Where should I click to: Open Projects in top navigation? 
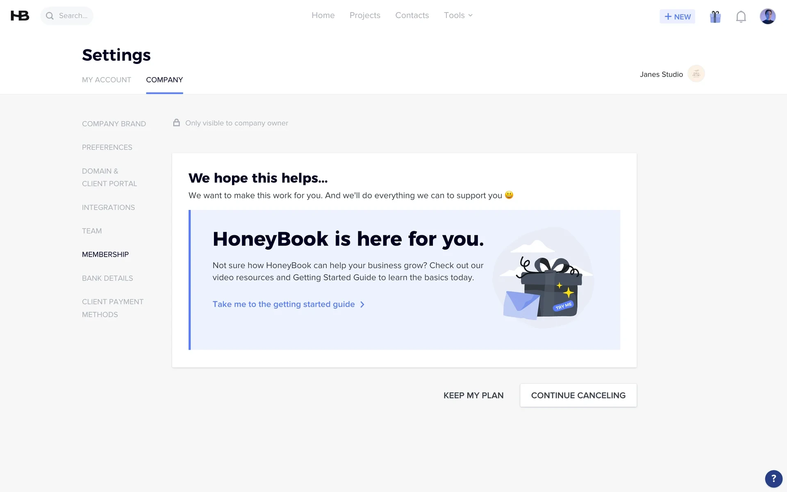pos(365,16)
